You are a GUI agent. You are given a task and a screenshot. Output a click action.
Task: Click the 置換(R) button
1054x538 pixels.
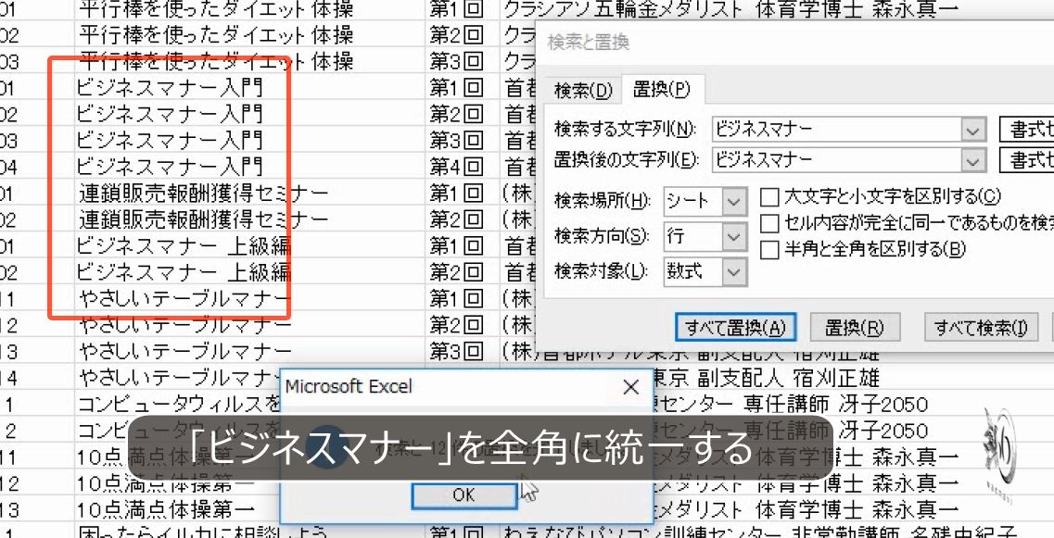pos(854,328)
